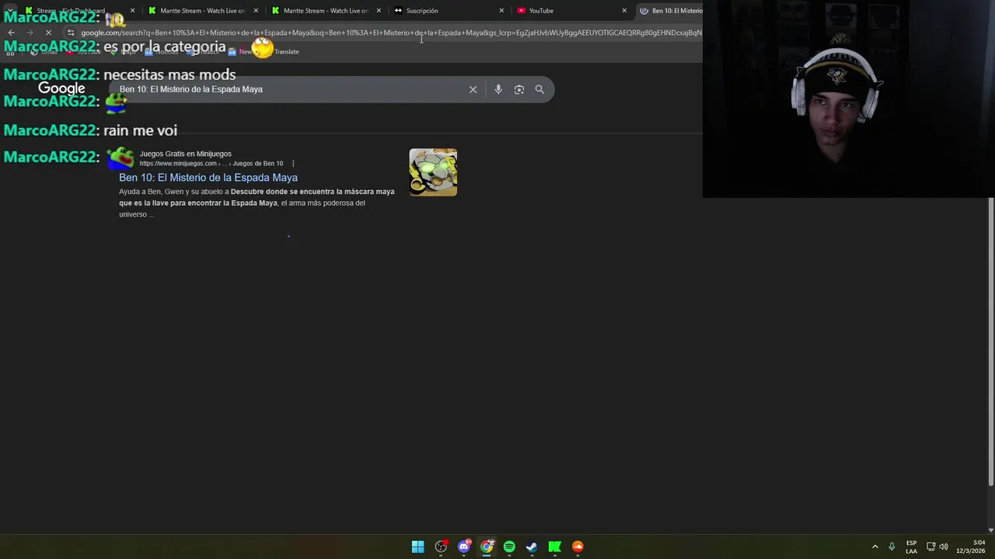Focus the Chrome address bar URL
The width and height of the screenshot is (995, 559).
tap(391, 33)
